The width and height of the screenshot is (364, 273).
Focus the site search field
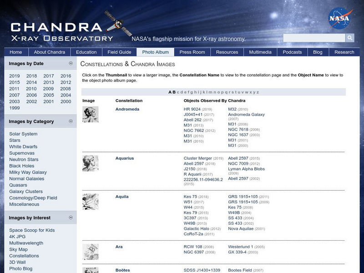(x=314, y=38)
